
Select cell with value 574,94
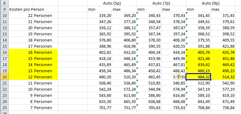tap(173, 89)
